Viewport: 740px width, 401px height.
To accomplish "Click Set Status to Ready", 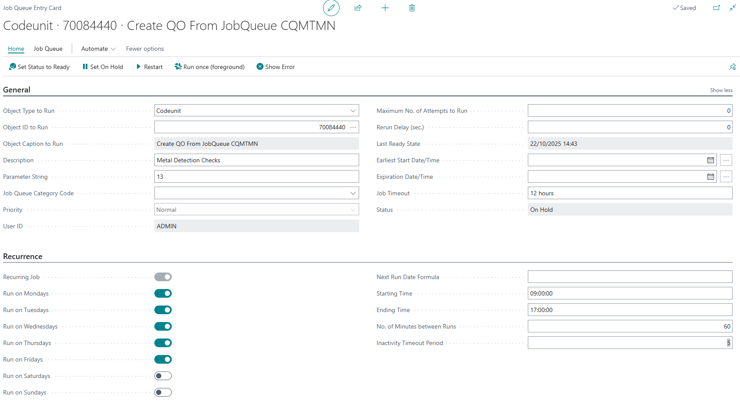I will (39, 67).
